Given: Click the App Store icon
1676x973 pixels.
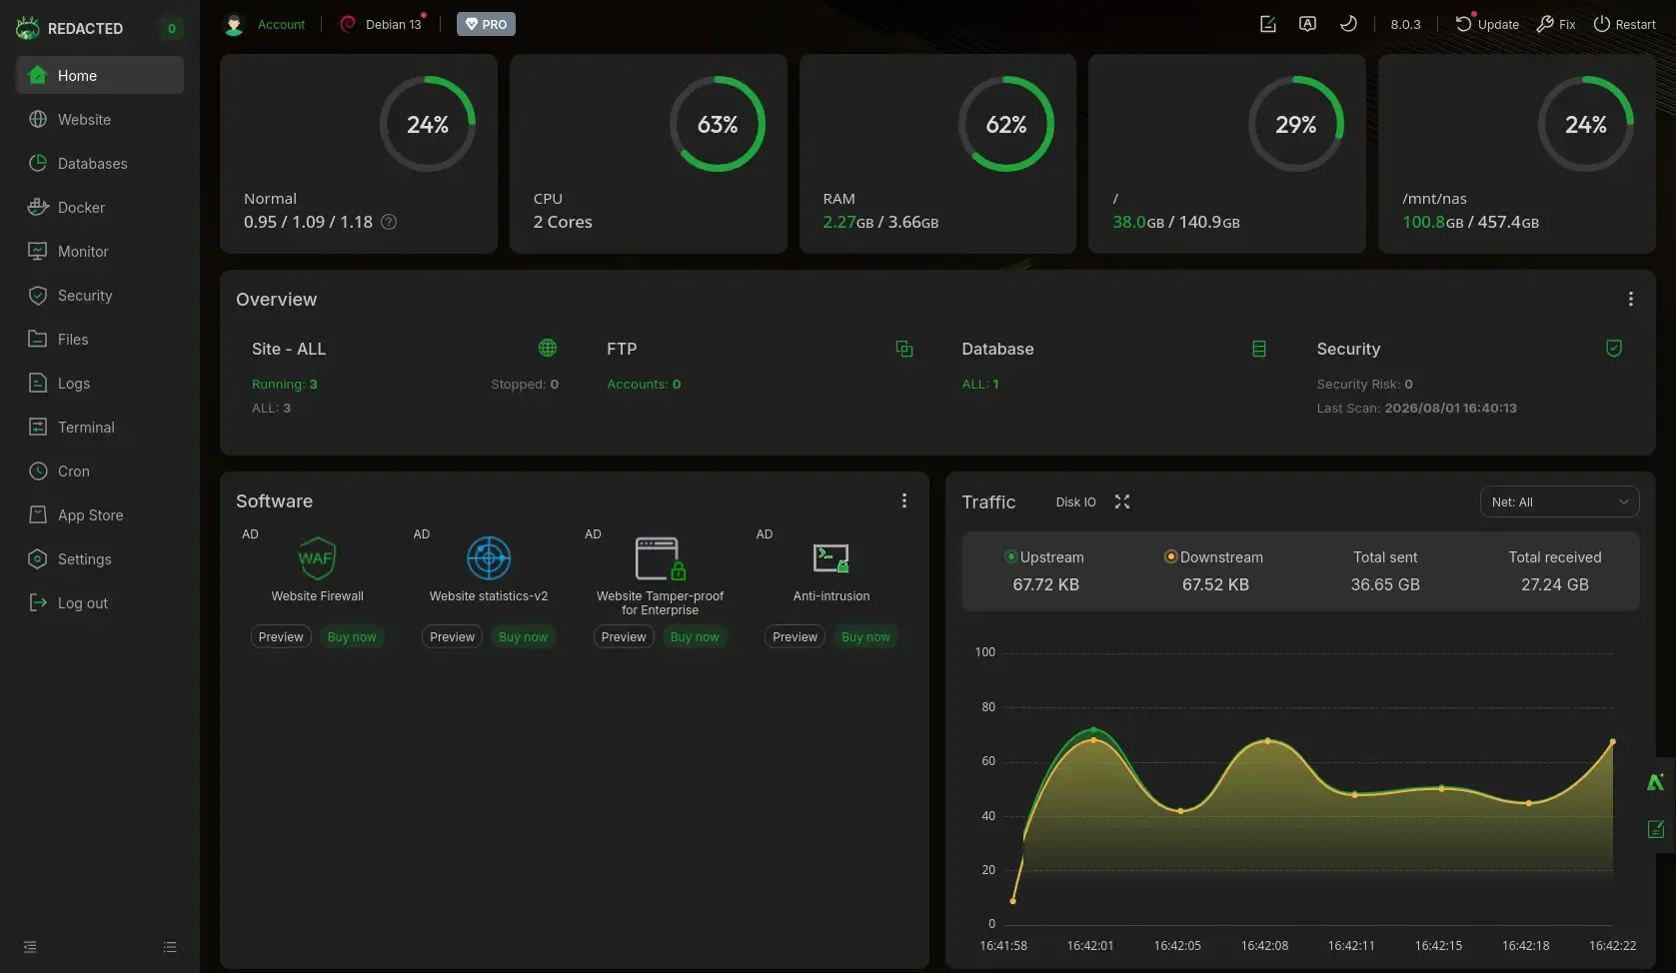Looking at the screenshot, I should (38, 514).
